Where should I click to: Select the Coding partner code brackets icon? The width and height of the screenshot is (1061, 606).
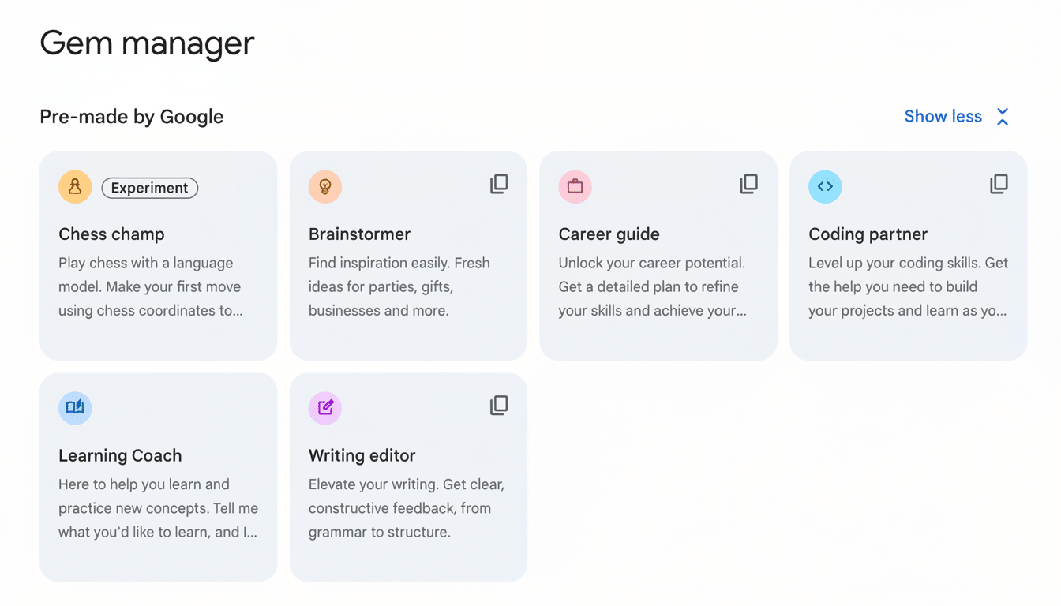point(825,186)
